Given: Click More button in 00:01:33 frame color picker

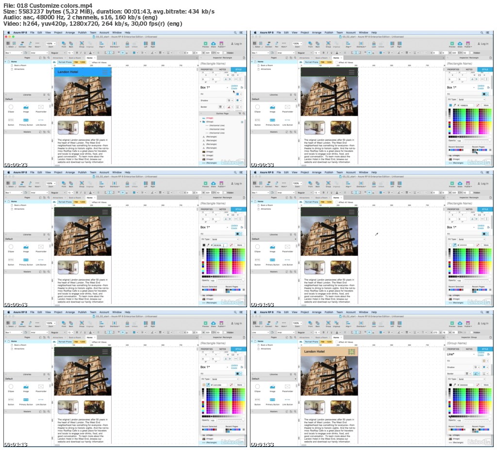Looking at the screenshot, I should [486, 384].
